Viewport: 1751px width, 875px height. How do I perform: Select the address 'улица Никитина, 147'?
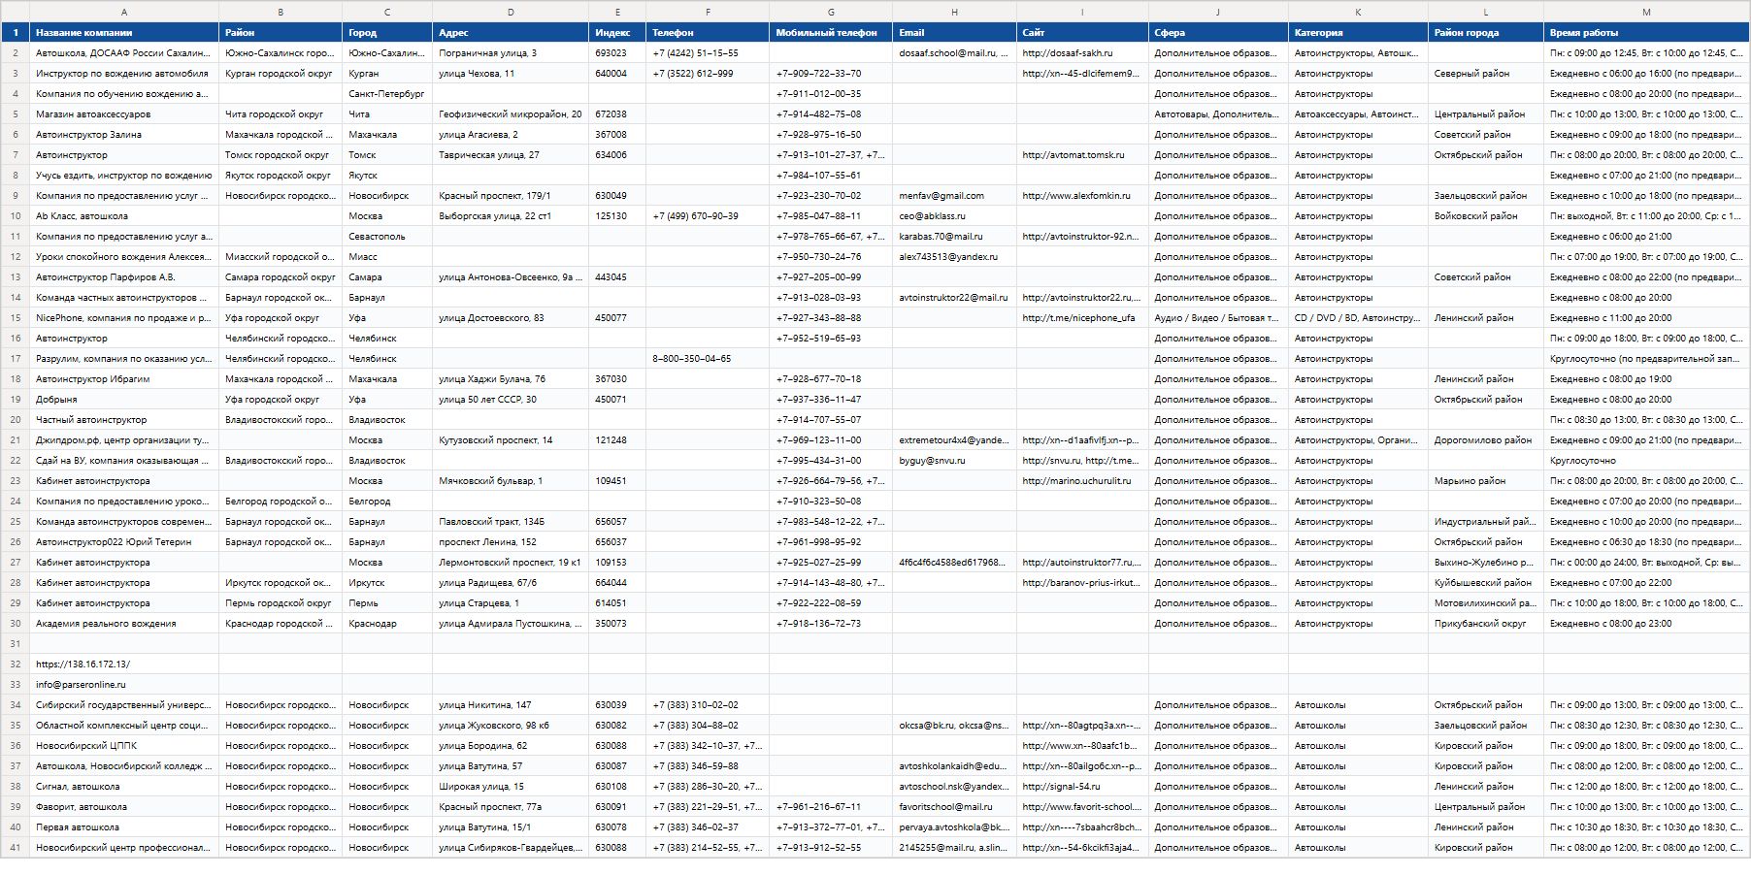[511, 705]
